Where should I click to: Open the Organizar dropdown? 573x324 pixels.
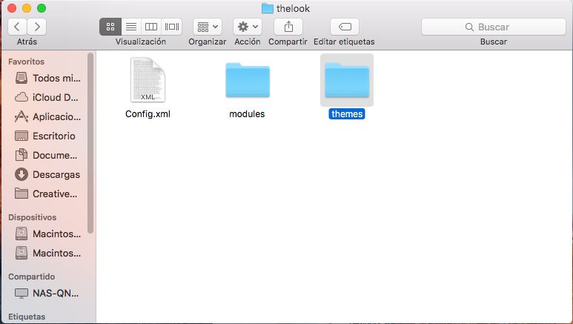(208, 27)
